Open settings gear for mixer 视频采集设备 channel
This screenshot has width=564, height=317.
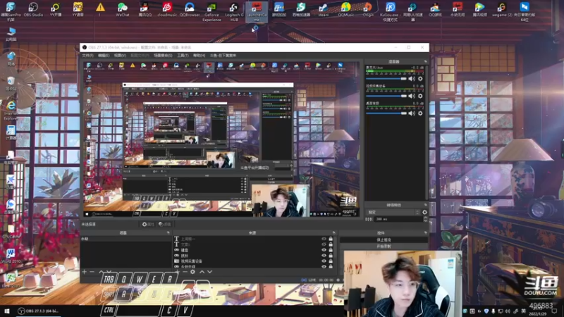click(x=420, y=96)
